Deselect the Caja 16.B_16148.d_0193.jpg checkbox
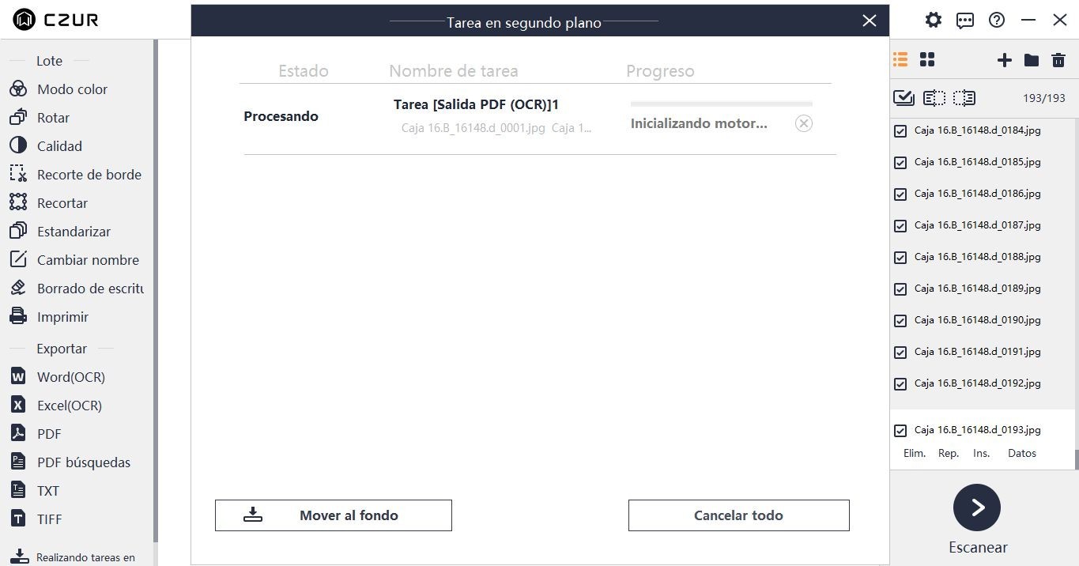This screenshot has width=1079, height=566. (x=900, y=431)
